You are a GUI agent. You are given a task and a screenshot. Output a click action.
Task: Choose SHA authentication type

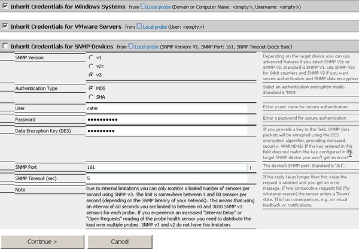pos(91,97)
